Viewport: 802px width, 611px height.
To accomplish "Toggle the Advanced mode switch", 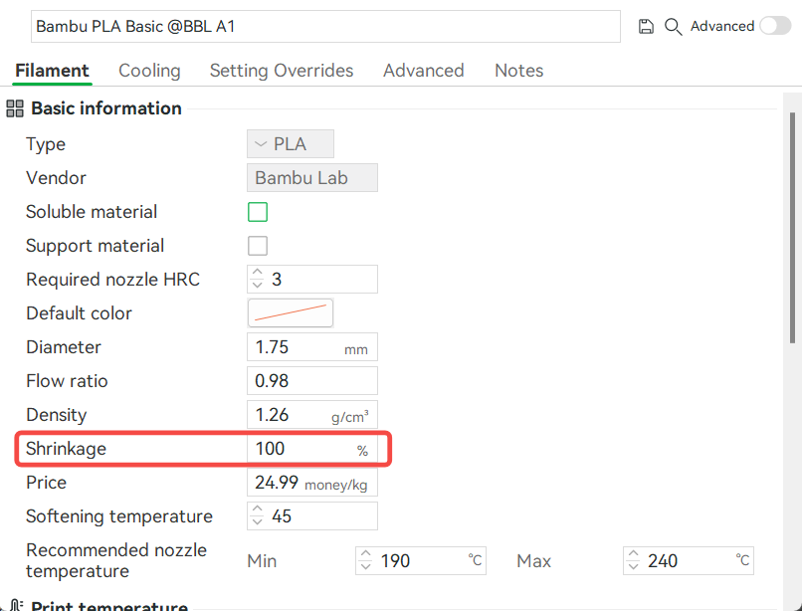I will (x=775, y=26).
